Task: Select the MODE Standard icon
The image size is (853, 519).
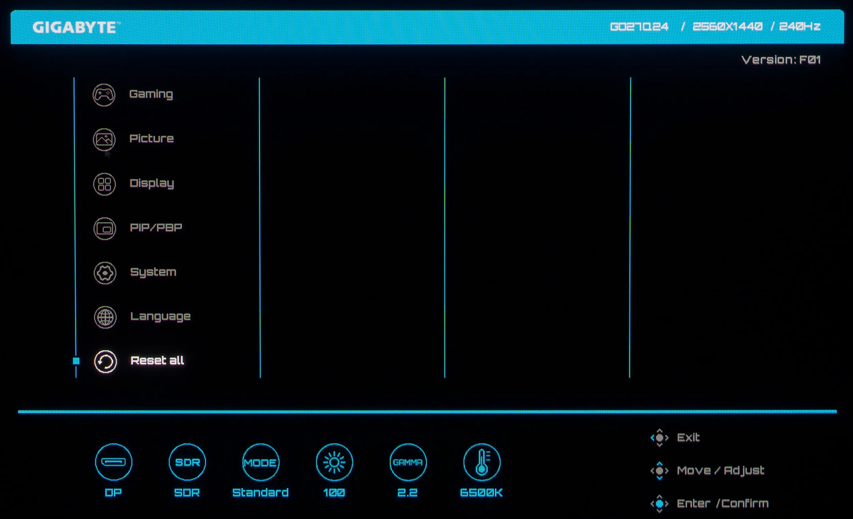Action: [261, 462]
